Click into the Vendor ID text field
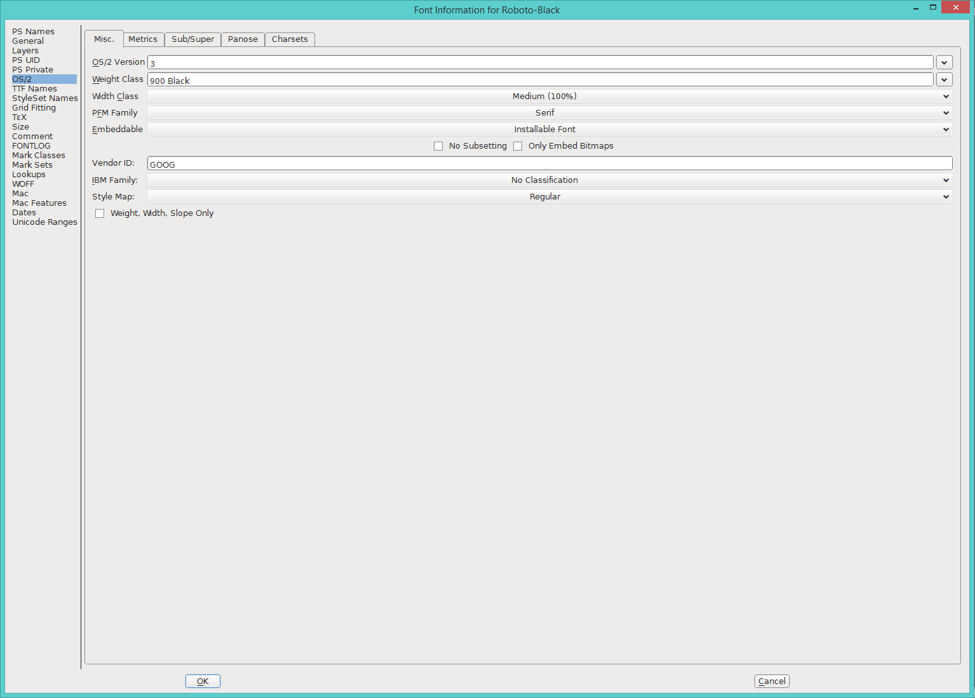 [549, 164]
